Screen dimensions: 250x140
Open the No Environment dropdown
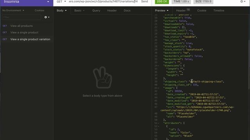click(x=13, y=10)
